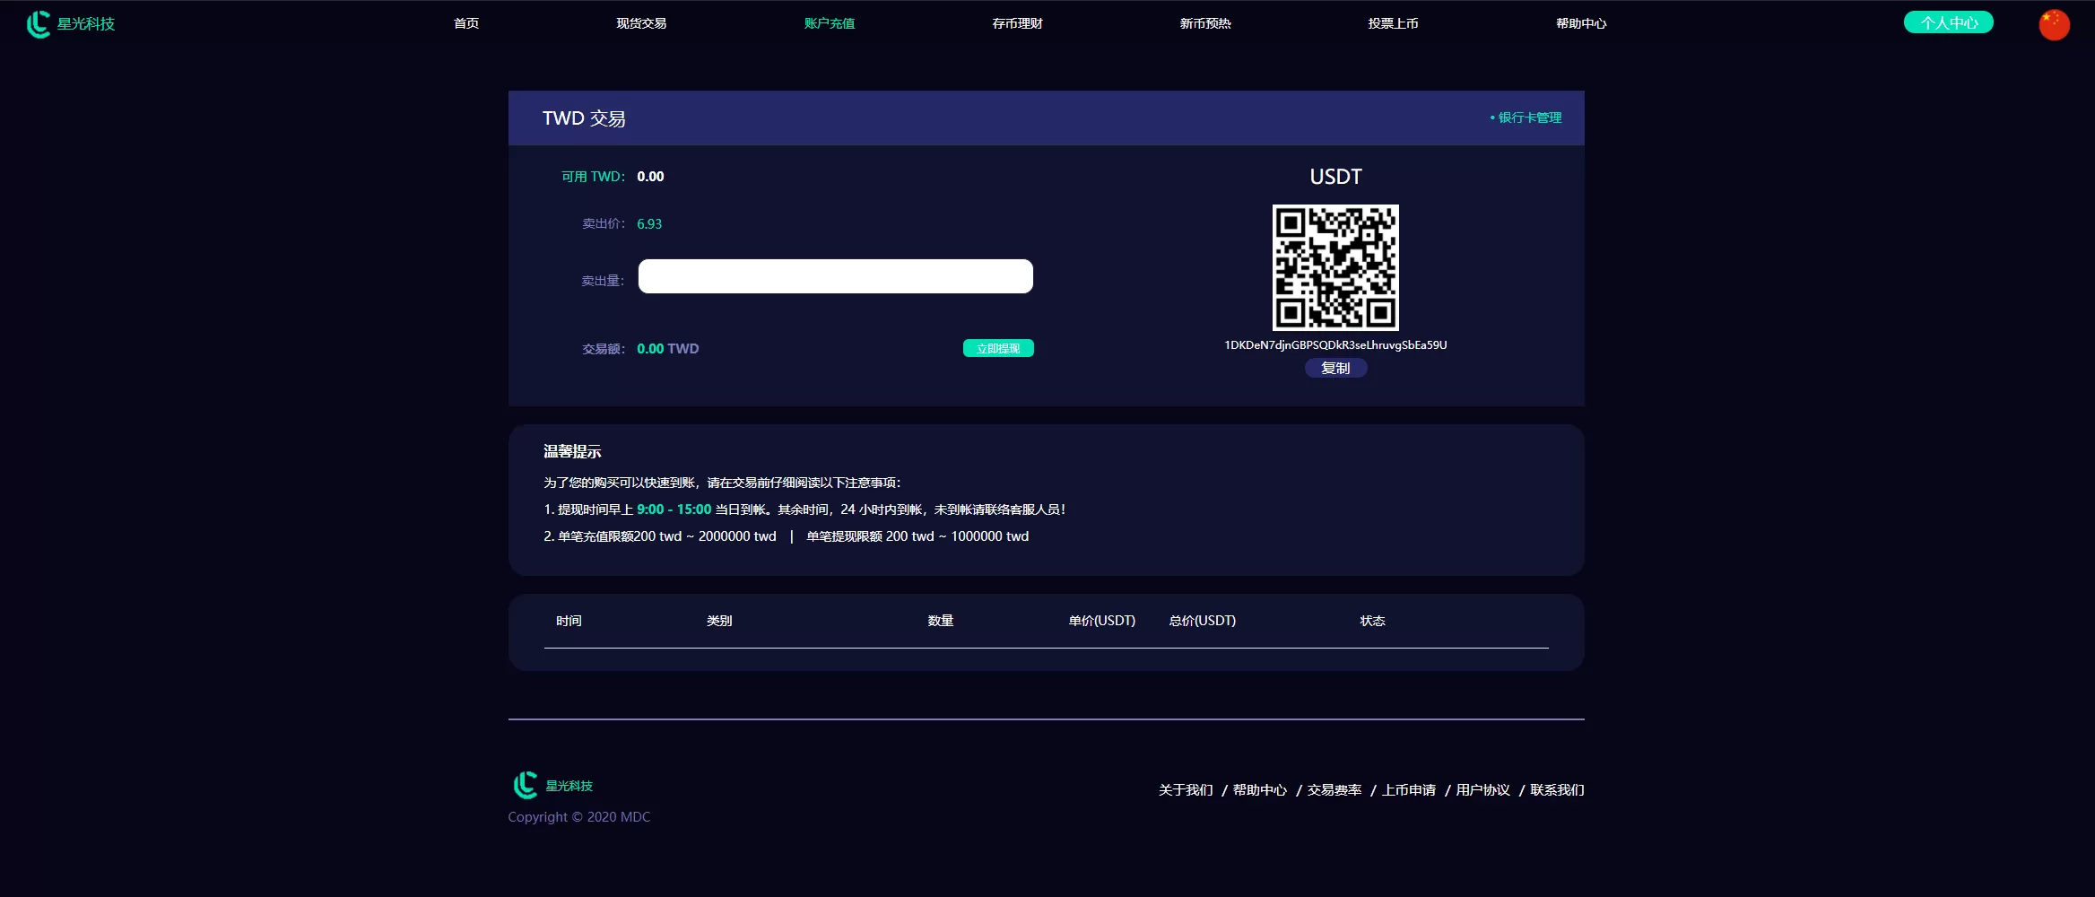The width and height of the screenshot is (2095, 897).
Task: Open 银行卡管理 bank card management link
Action: point(1529,118)
